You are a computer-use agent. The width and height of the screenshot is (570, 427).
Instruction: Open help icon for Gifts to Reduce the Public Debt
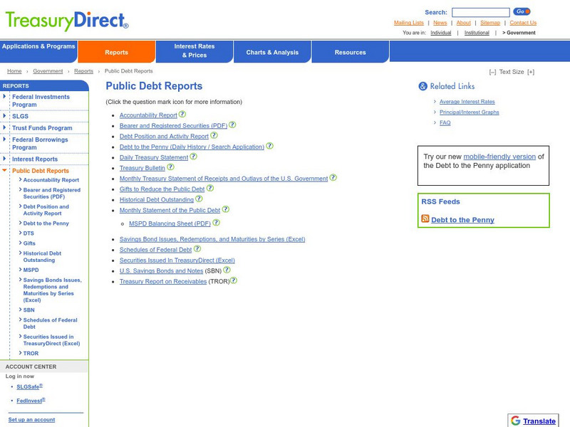(x=211, y=189)
